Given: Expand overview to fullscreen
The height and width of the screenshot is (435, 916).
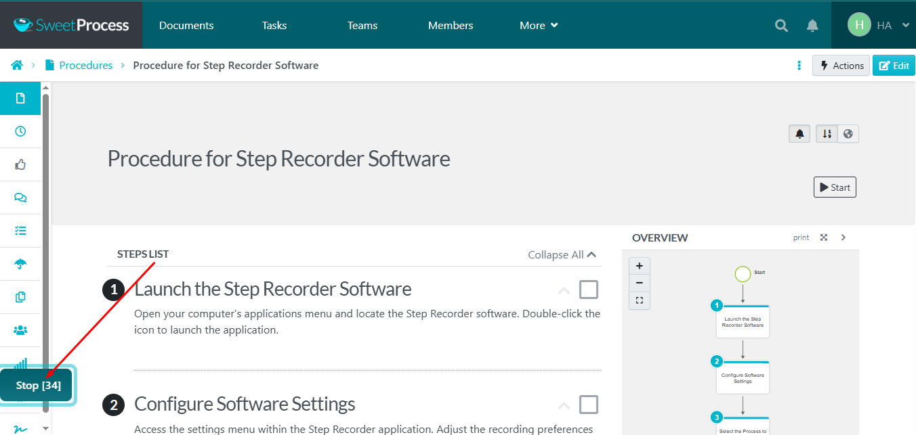Looking at the screenshot, I should point(824,237).
